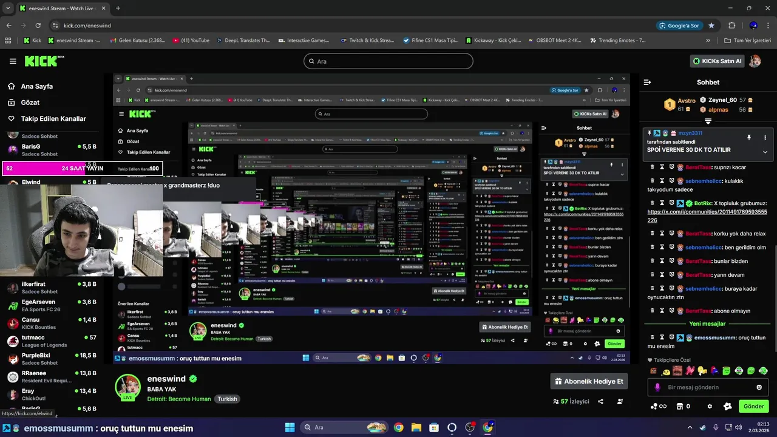Click the eneswind streamer avatar

coord(128,387)
